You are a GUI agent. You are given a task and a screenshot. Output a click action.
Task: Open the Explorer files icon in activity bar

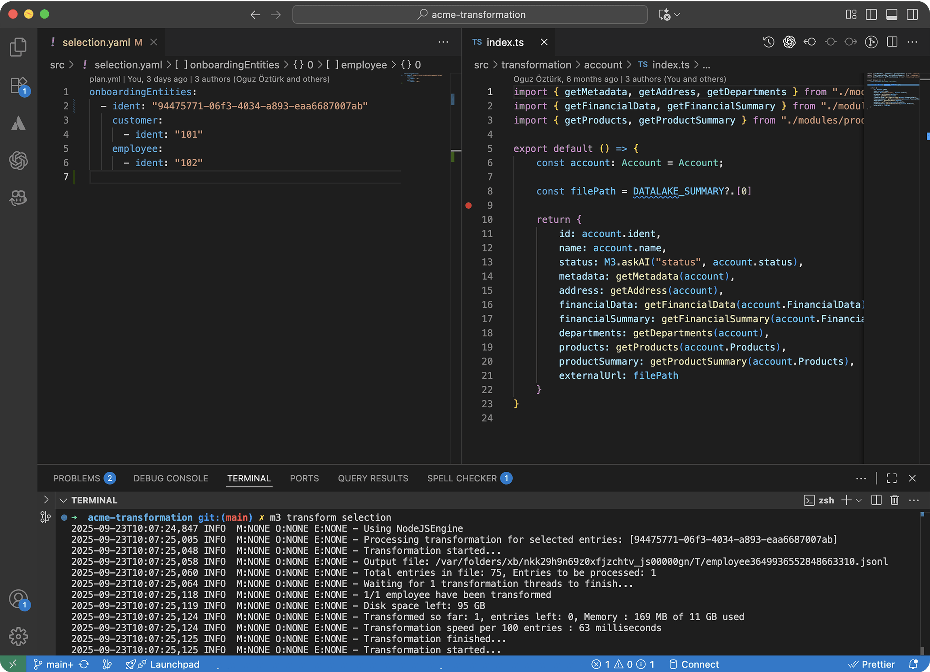18,47
